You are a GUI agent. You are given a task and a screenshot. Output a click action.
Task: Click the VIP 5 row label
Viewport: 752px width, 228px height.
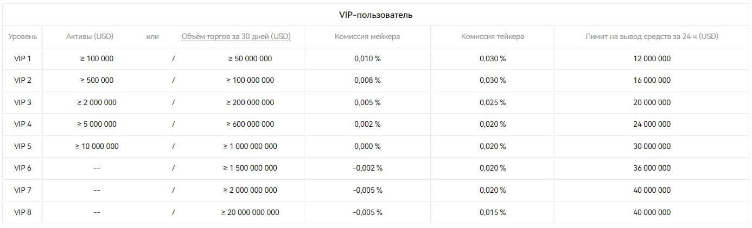point(23,146)
